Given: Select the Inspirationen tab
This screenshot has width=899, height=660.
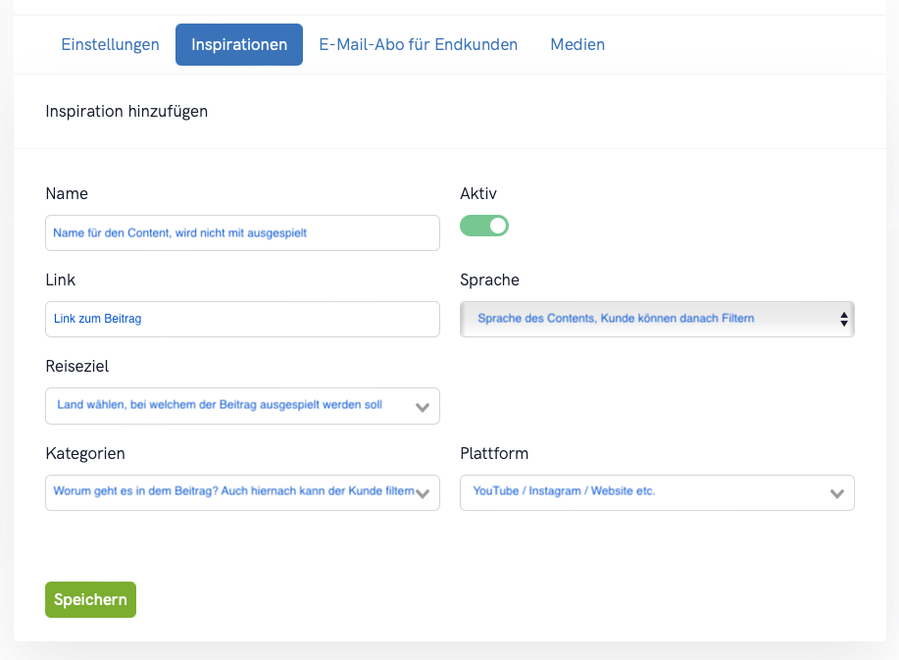Looking at the screenshot, I should coord(239,45).
